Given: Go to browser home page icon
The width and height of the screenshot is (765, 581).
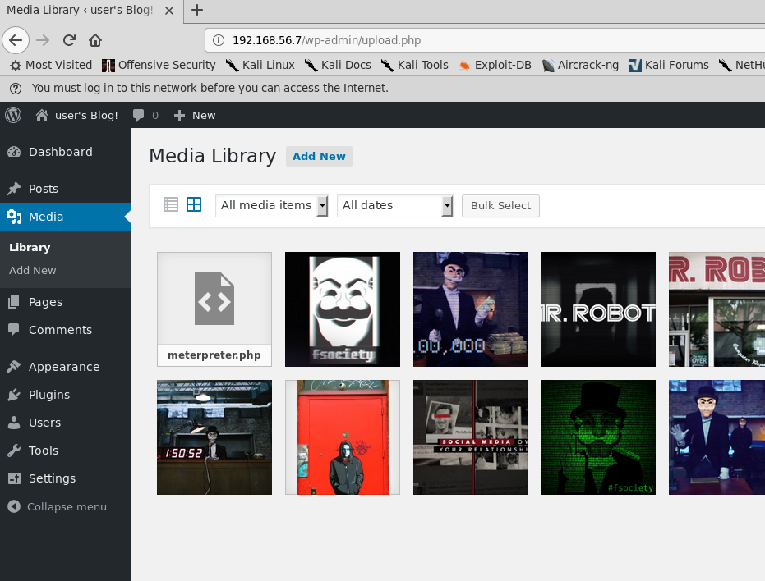Looking at the screenshot, I should pos(95,40).
